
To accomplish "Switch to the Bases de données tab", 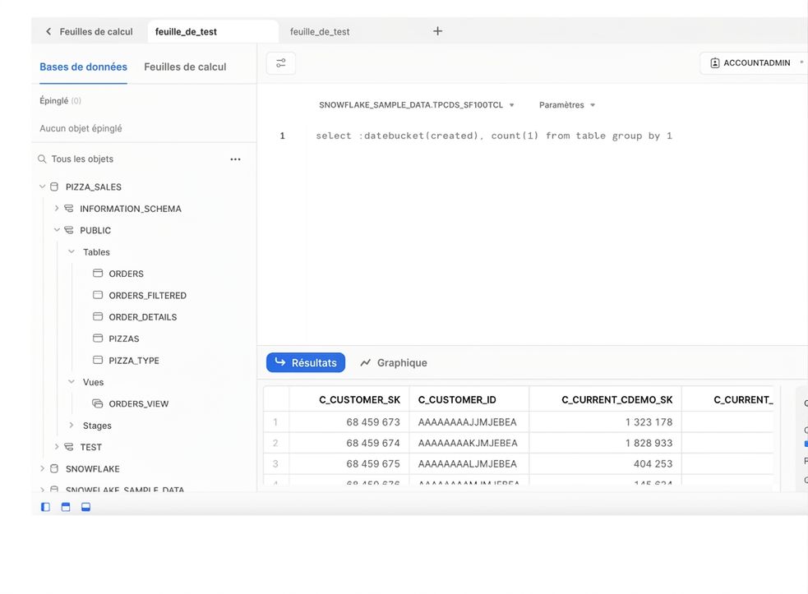I will tap(84, 67).
